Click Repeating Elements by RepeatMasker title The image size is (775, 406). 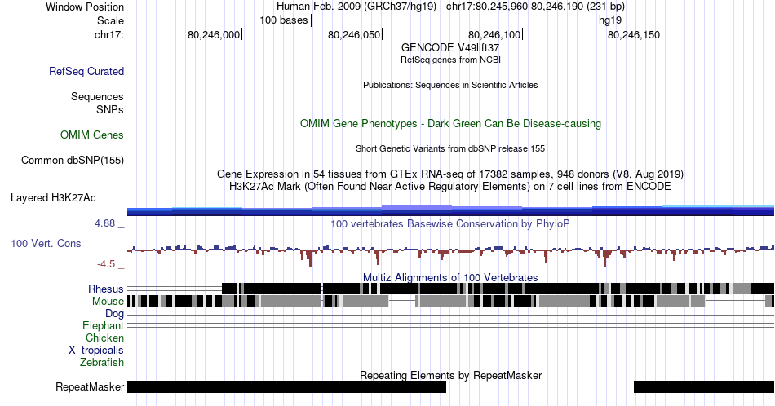click(x=451, y=375)
